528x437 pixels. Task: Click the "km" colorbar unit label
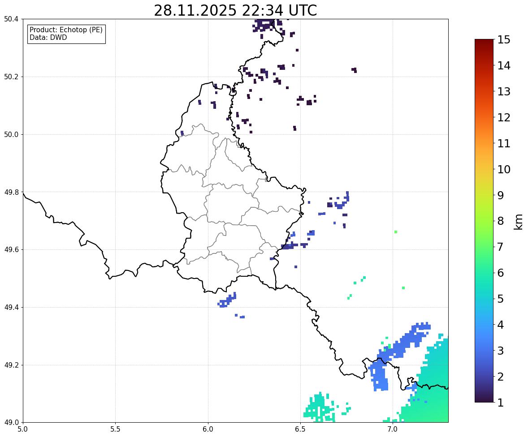pyautogui.click(x=518, y=222)
